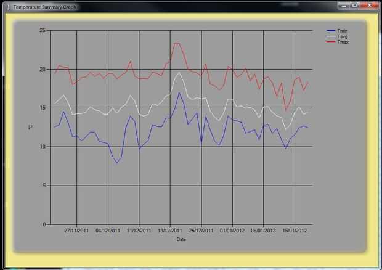Click the highest red Tmax peak
The image size is (382, 270).
click(177, 43)
